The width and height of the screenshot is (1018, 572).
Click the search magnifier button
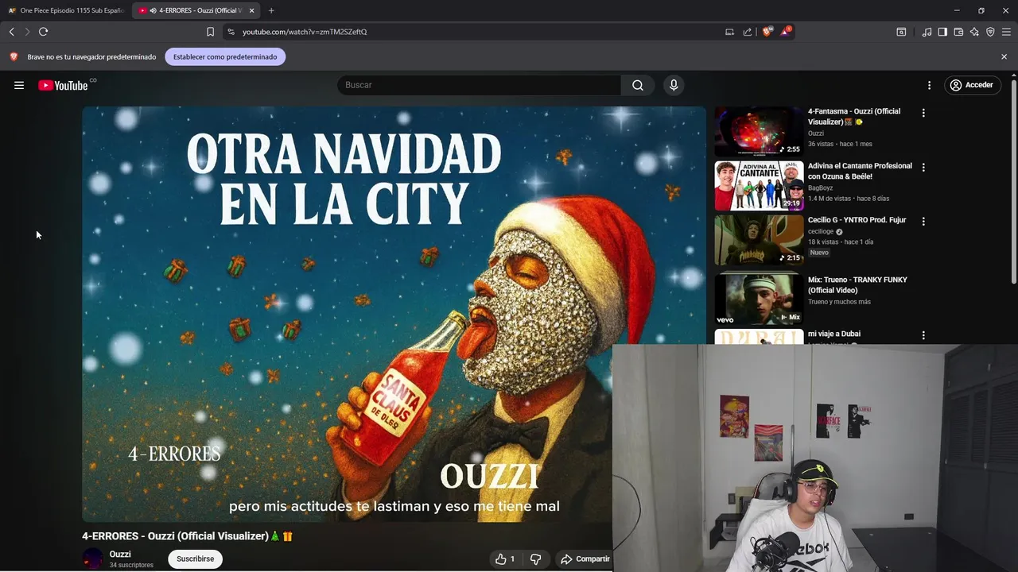[x=638, y=85]
